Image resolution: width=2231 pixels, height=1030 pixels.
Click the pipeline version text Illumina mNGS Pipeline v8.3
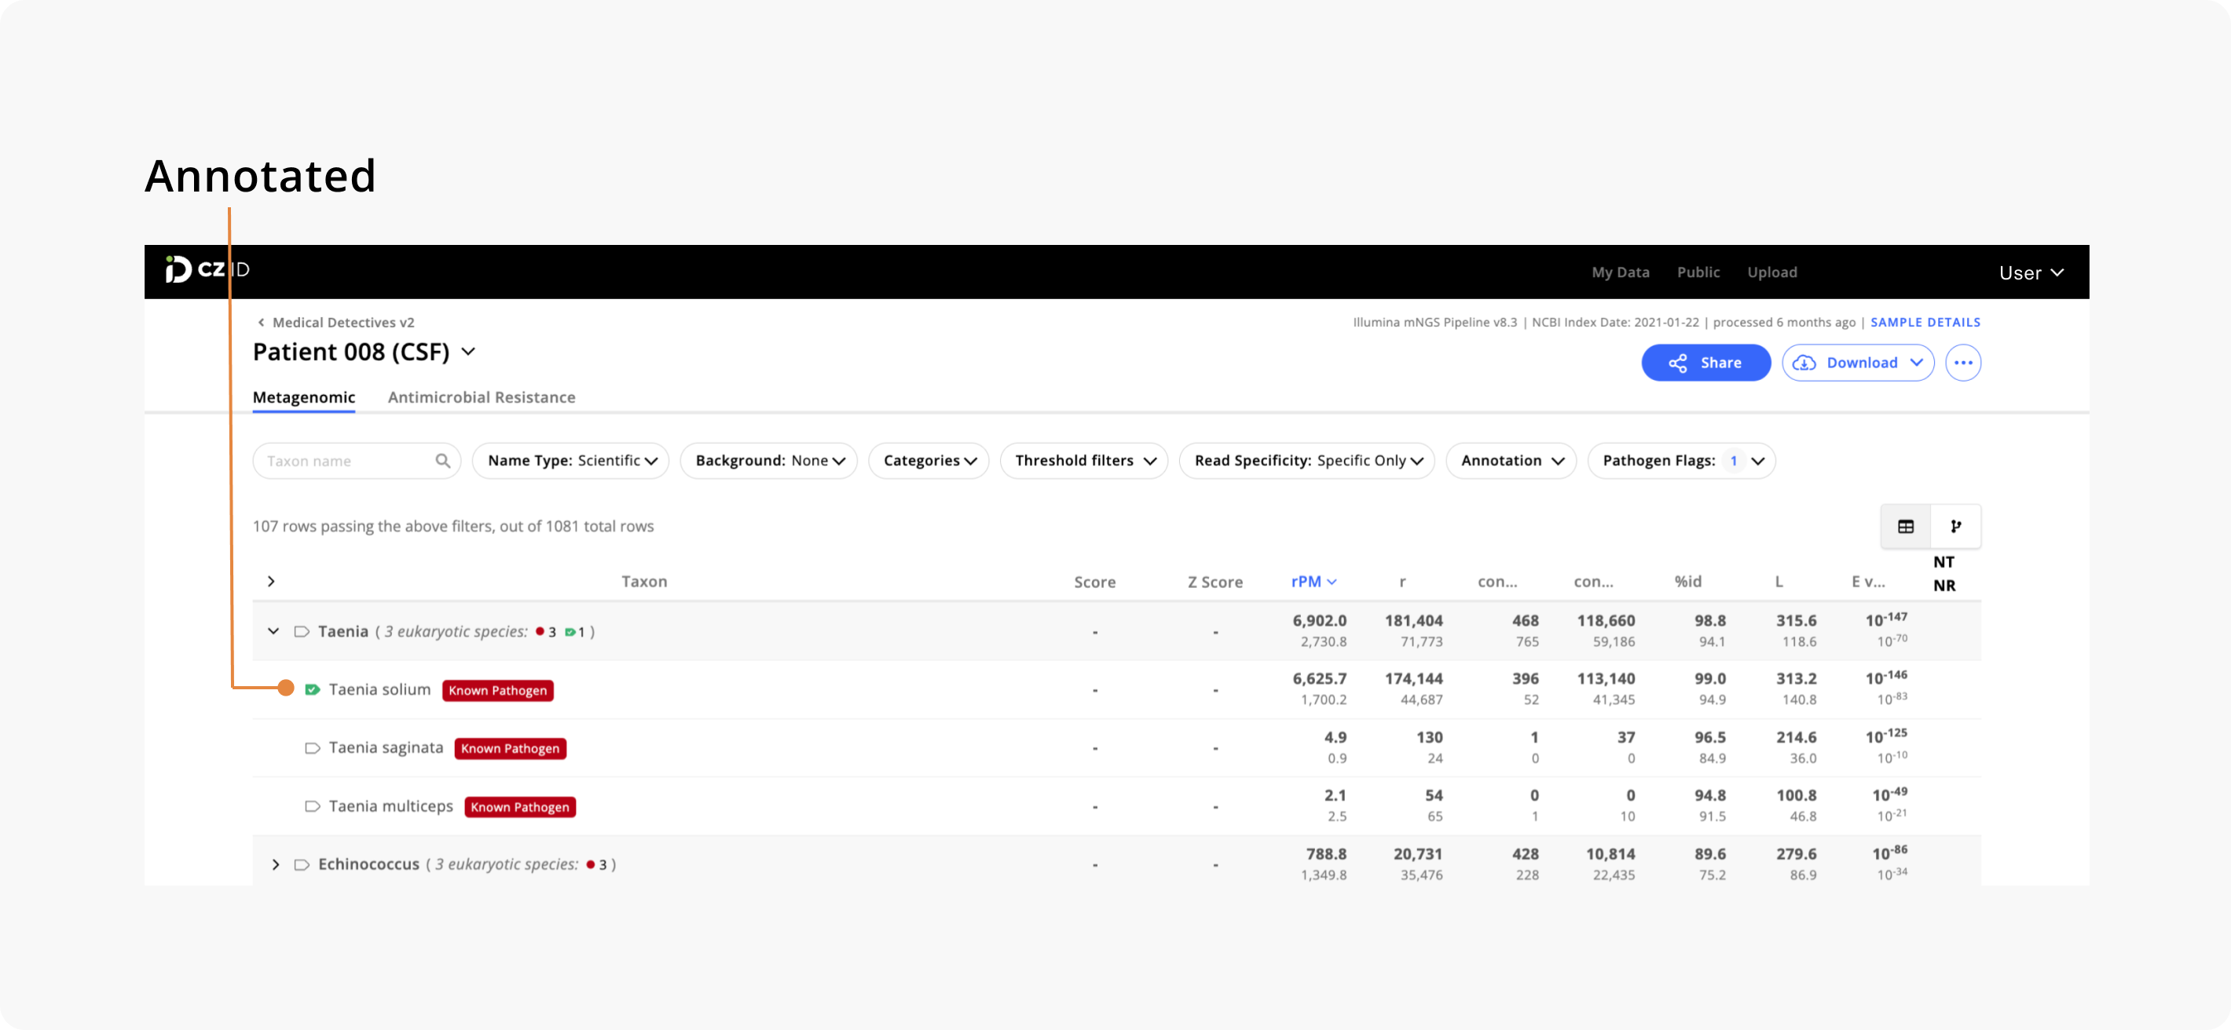point(1434,322)
